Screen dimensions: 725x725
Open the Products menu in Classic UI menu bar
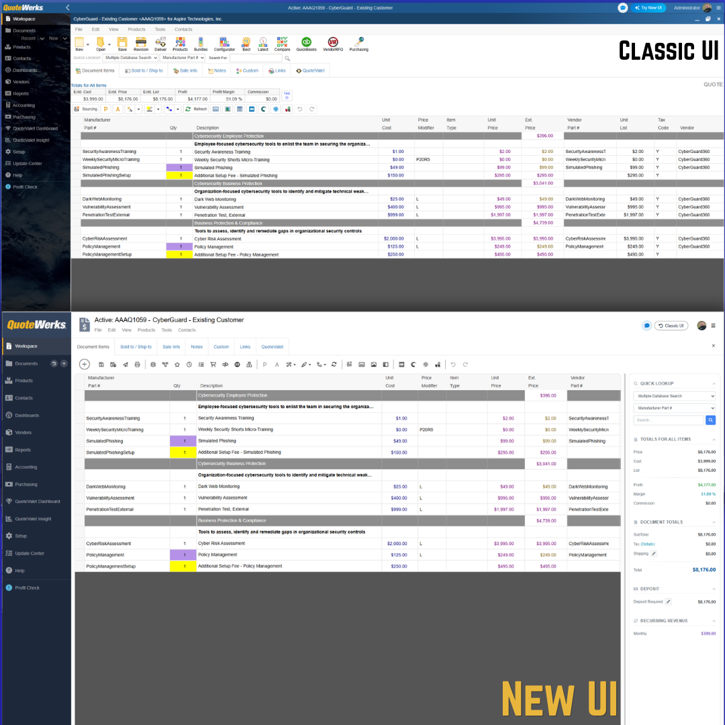[136, 29]
